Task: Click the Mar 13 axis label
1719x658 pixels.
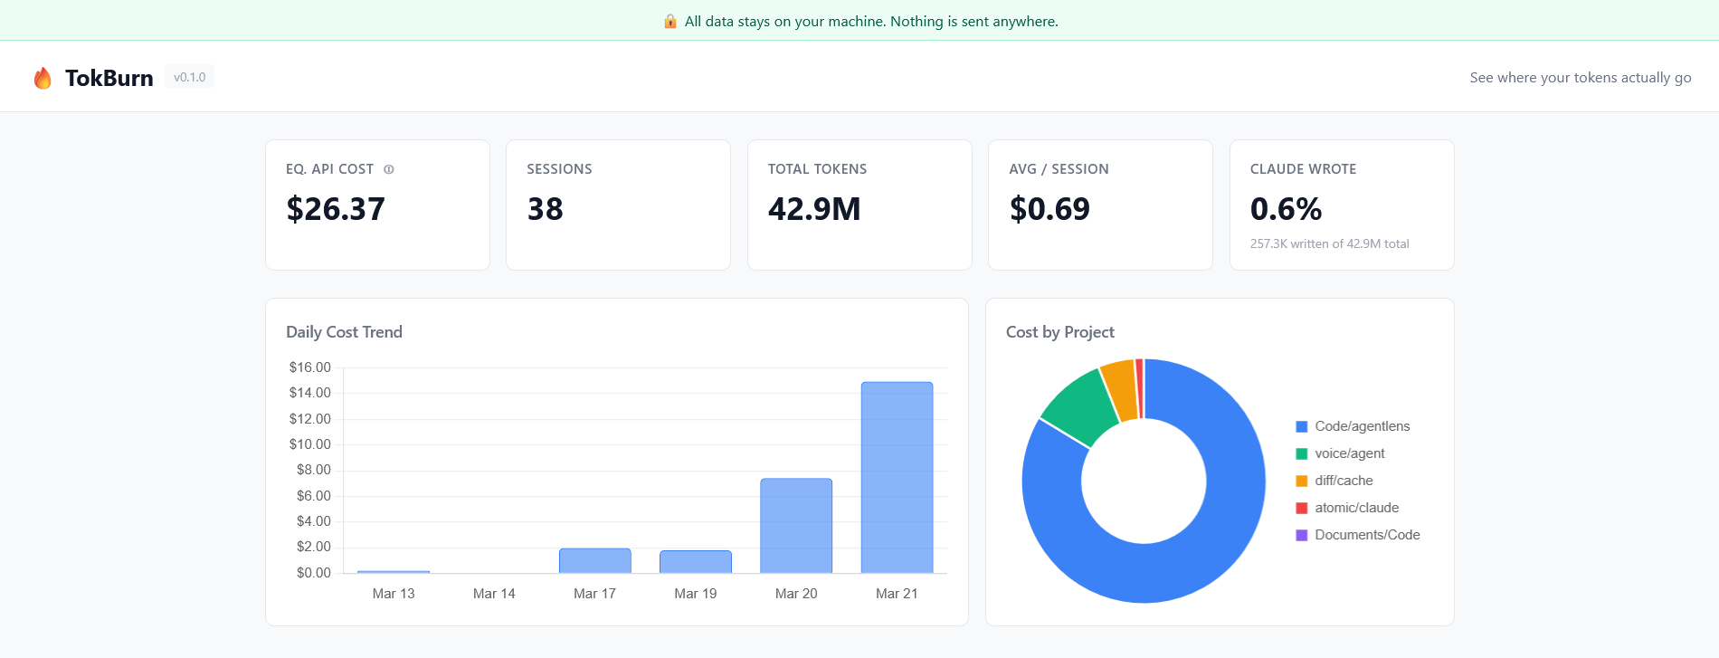Action: (x=394, y=594)
